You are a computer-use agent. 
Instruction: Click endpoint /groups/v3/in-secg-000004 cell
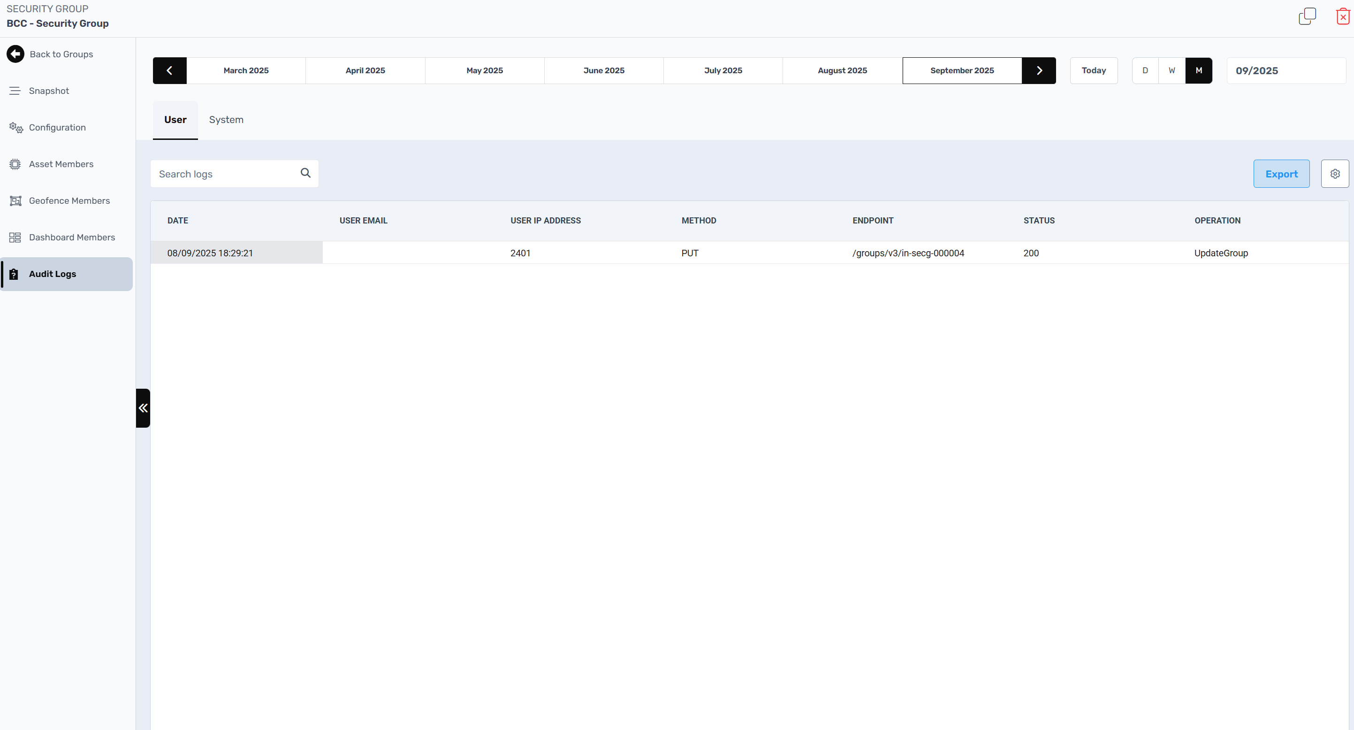(x=908, y=253)
